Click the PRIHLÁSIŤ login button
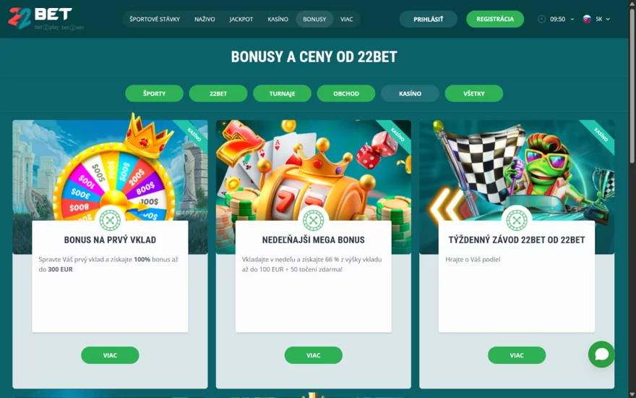636x398 pixels. click(x=429, y=19)
